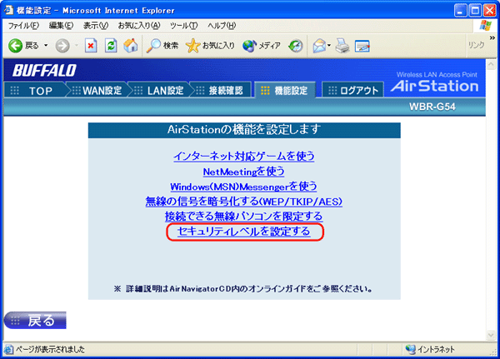The height and width of the screenshot is (359, 500).
Task: Click the ログアウト tab
Action: [x=353, y=91]
